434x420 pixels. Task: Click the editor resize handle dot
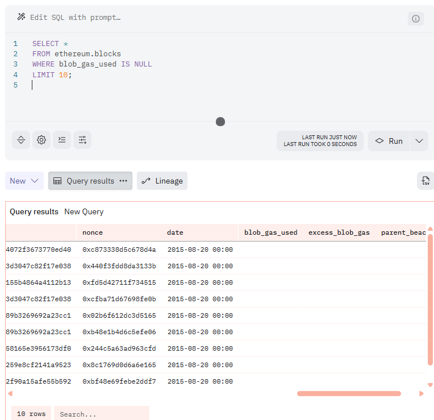pos(220,122)
